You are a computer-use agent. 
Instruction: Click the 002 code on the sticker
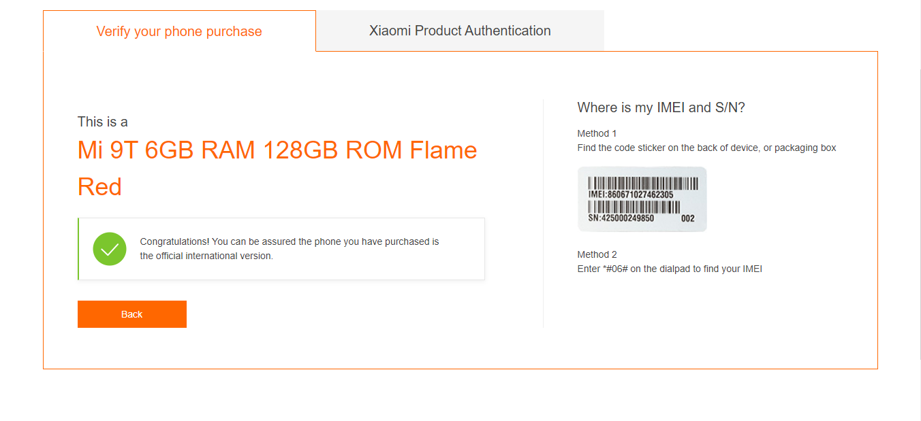click(688, 219)
